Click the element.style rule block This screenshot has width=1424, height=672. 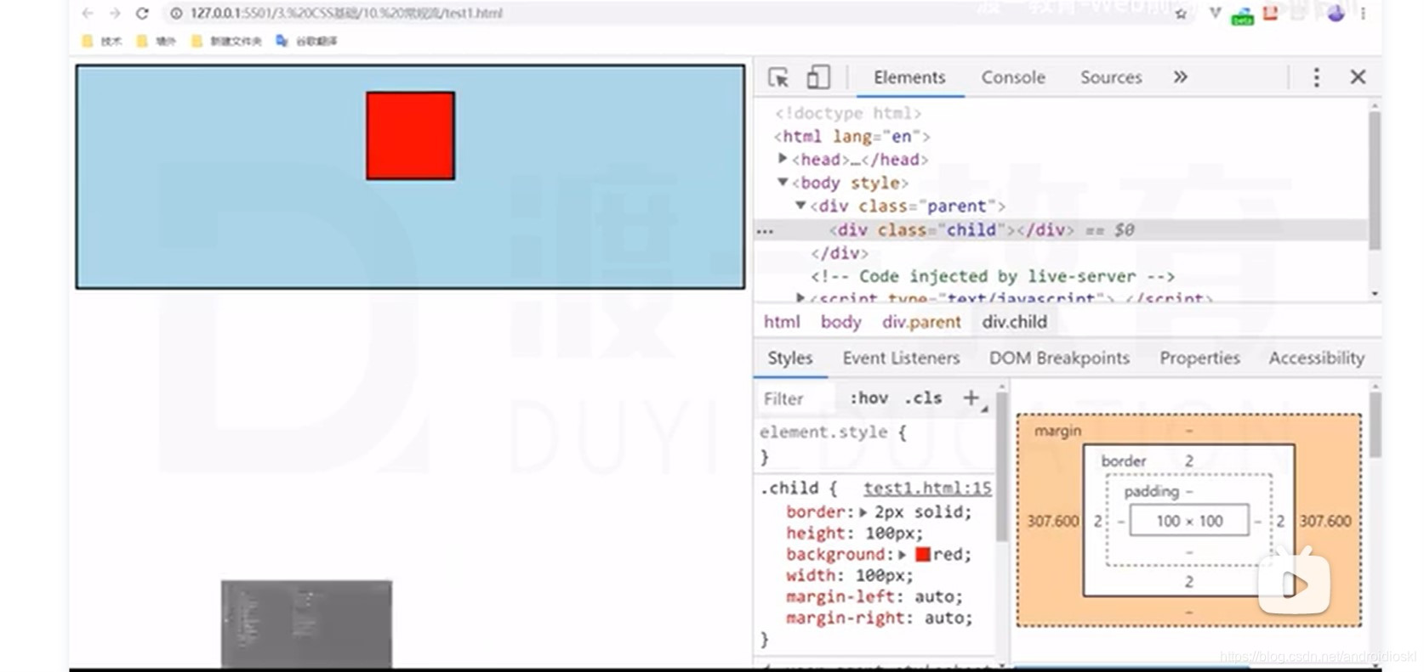(874, 443)
